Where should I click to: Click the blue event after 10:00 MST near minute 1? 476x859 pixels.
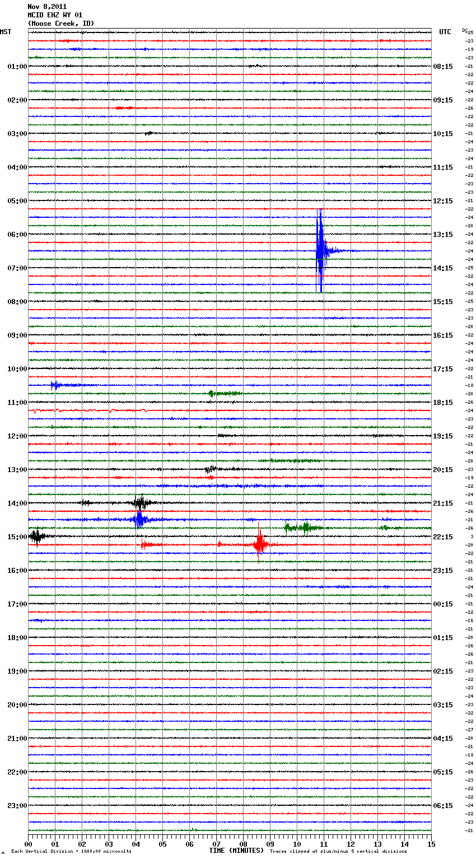point(56,385)
